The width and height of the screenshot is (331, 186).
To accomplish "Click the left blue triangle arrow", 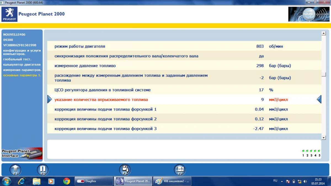I will point(49,99).
